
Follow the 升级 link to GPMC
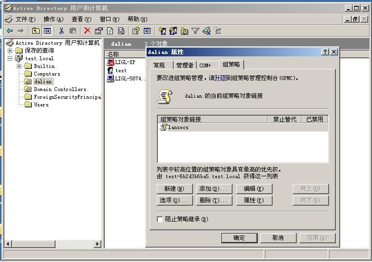220,78
